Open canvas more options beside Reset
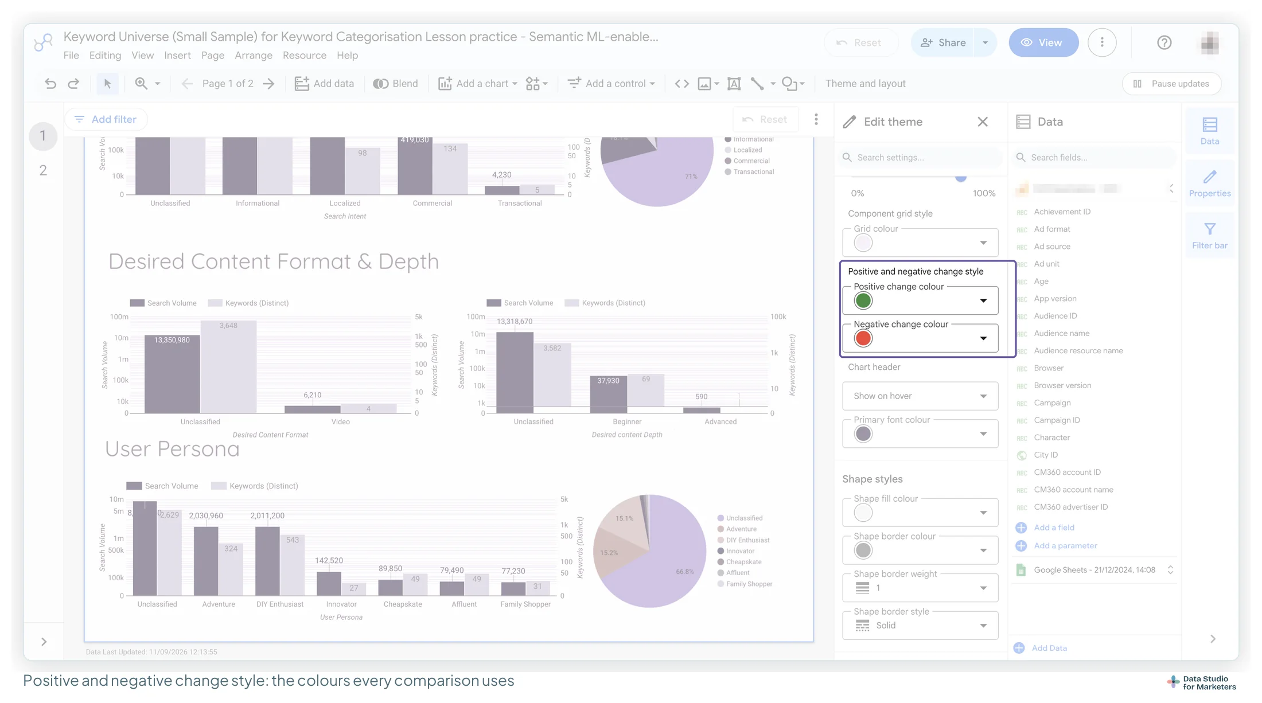This screenshot has width=1262, height=703. point(816,119)
